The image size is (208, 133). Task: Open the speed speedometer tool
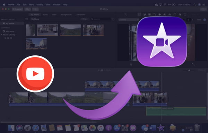175,15
